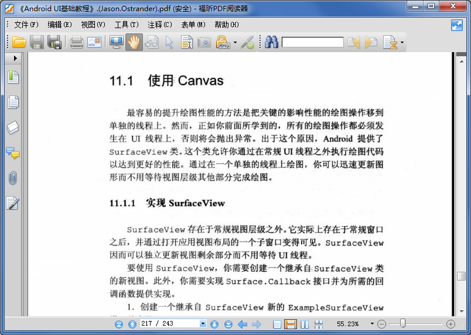This screenshot has width=471, height=335.
Task: Click the email document icon
Action: 94,42
